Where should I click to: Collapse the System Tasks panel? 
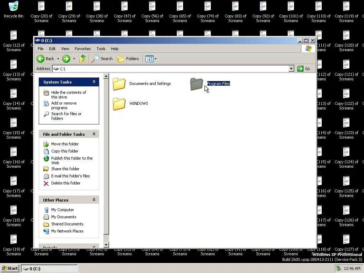pos(94,82)
